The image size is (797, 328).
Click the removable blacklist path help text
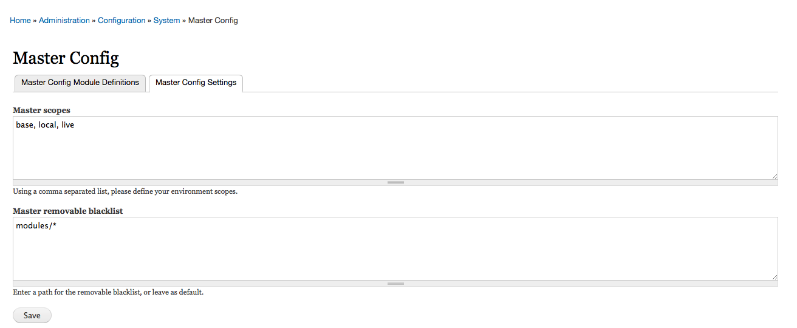point(108,292)
